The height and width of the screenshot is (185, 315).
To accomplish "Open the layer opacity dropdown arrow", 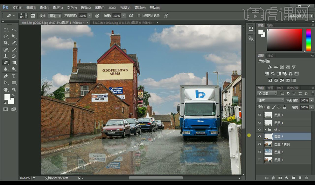I will [x=311, y=100].
